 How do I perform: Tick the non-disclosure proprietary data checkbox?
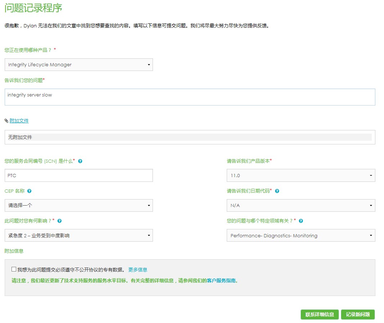pyautogui.click(x=14, y=269)
